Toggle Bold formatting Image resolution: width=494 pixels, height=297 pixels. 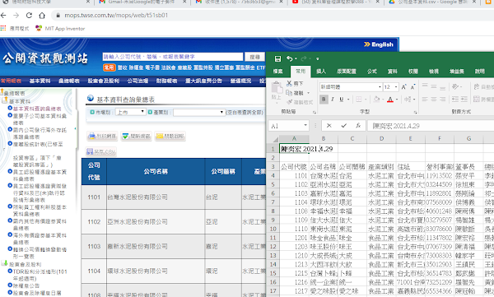[324, 100]
